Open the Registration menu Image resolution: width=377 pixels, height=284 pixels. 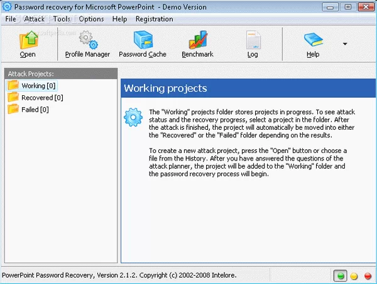tap(154, 19)
